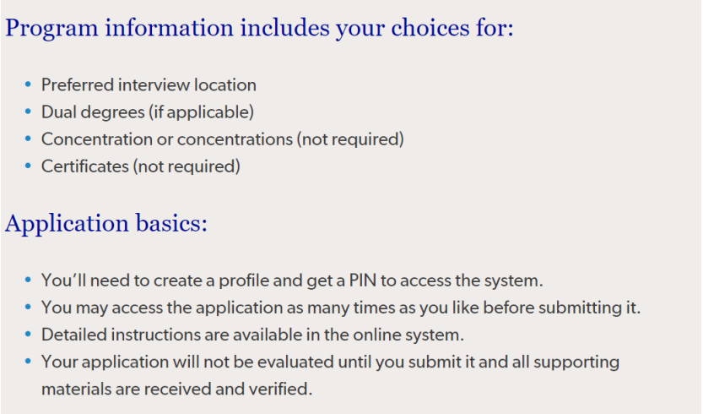Click the bullet beside "Preferred interview location"
The width and height of the screenshot is (703, 414).
[28, 85]
